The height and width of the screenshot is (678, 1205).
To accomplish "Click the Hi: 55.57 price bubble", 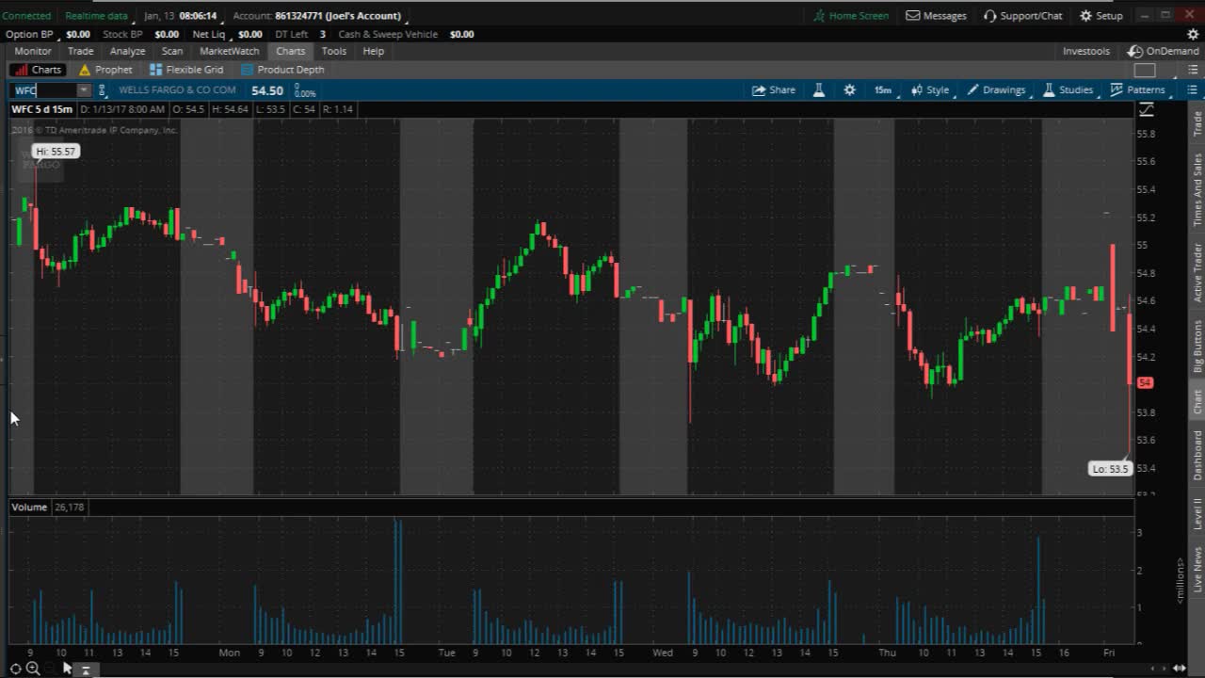I will click(56, 152).
